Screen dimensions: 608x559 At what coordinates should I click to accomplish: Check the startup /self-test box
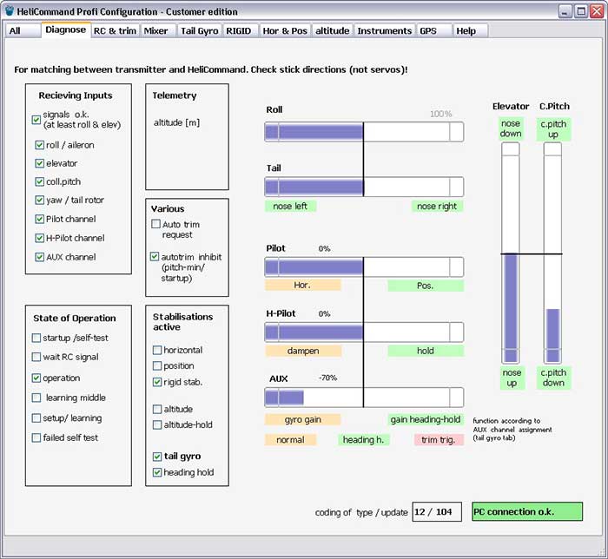pos(36,338)
